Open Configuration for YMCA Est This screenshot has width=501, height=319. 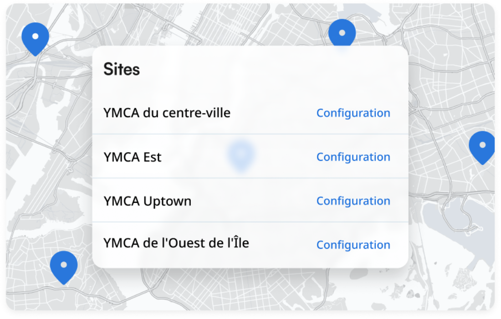(353, 157)
